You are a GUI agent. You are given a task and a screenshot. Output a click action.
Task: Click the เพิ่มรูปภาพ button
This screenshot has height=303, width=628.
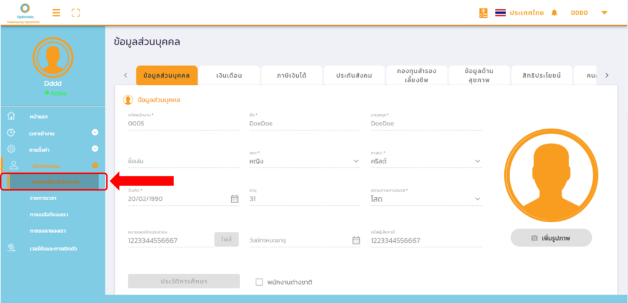[x=551, y=238]
